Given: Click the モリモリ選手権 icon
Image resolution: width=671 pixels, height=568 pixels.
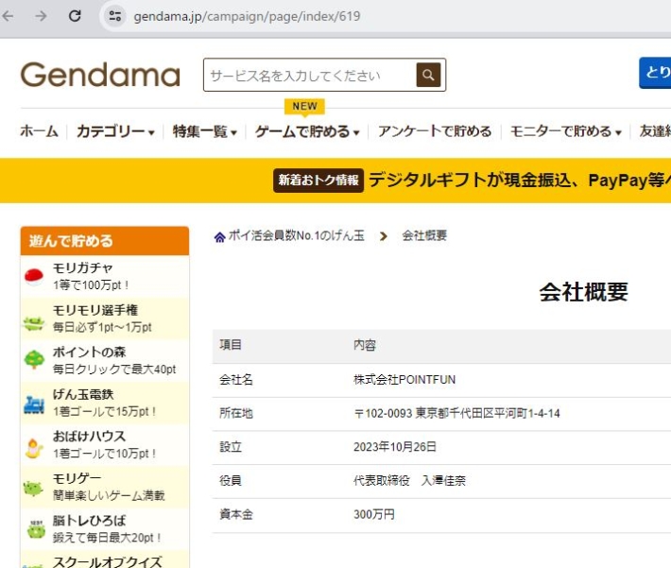Looking at the screenshot, I should tap(34, 323).
